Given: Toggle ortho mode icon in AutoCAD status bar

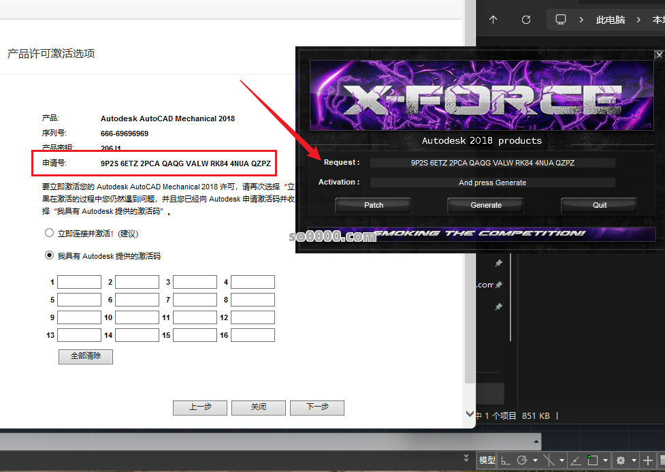Looking at the screenshot, I should (x=506, y=460).
